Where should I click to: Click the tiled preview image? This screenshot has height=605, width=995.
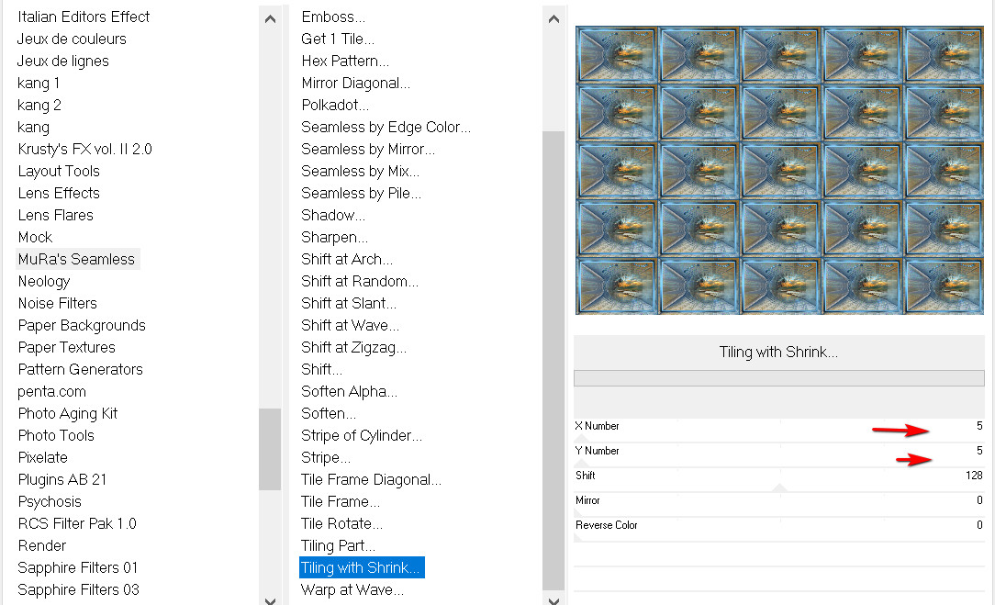pyautogui.click(x=778, y=170)
